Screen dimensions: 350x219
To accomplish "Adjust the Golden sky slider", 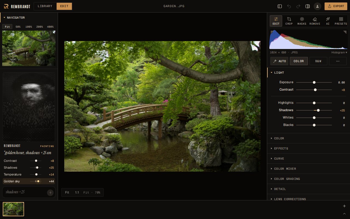I will pyautogui.click(x=36, y=181).
